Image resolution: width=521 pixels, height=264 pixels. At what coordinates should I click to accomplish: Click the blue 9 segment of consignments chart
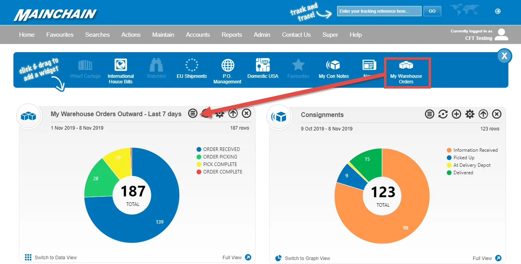tap(347, 175)
